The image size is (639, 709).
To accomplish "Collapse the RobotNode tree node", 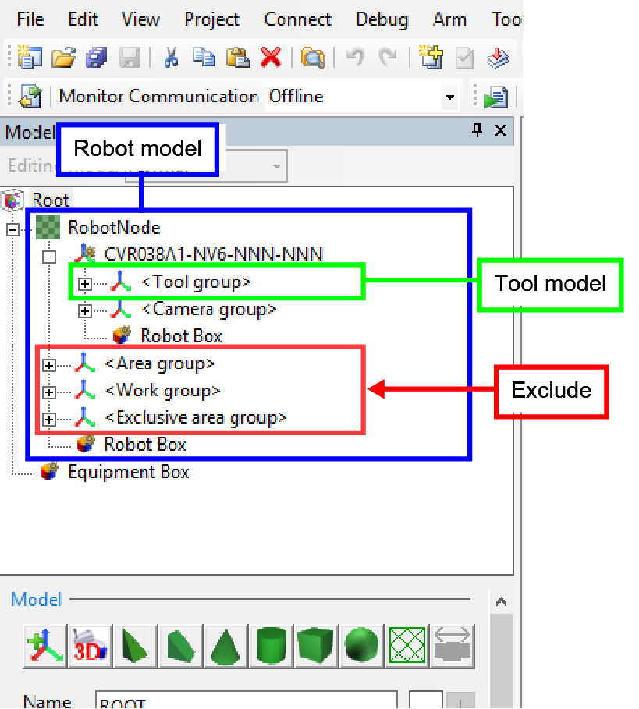I will tap(12, 229).
